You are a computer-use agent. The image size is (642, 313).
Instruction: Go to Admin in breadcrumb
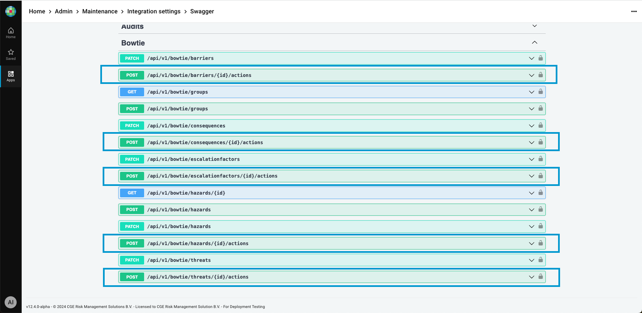(x=64, y=11)
